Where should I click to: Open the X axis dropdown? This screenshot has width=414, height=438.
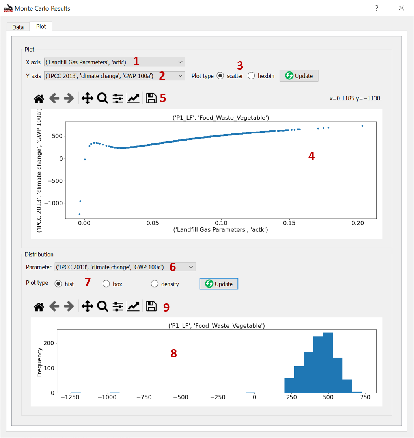click(115, 62)
